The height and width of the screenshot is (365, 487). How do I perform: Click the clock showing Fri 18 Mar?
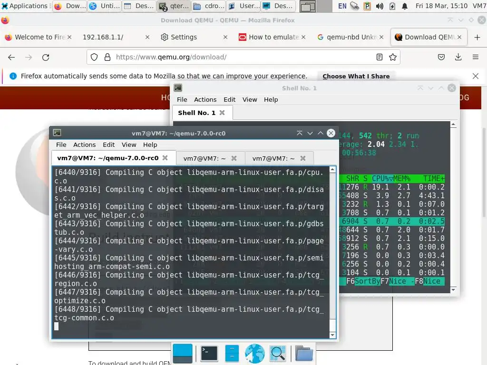click(441, 6)
